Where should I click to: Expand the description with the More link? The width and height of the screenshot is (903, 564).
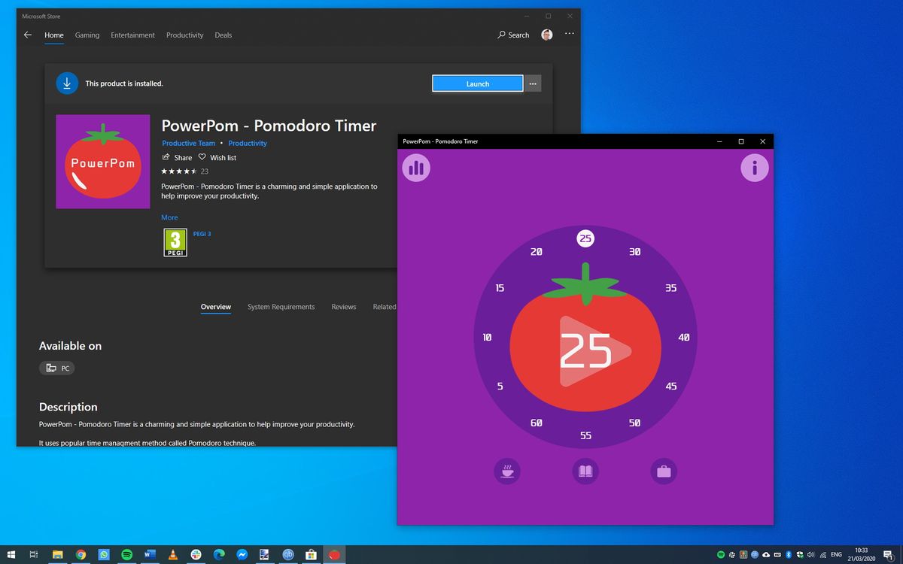pyautogui.click(x=169, y=217)
